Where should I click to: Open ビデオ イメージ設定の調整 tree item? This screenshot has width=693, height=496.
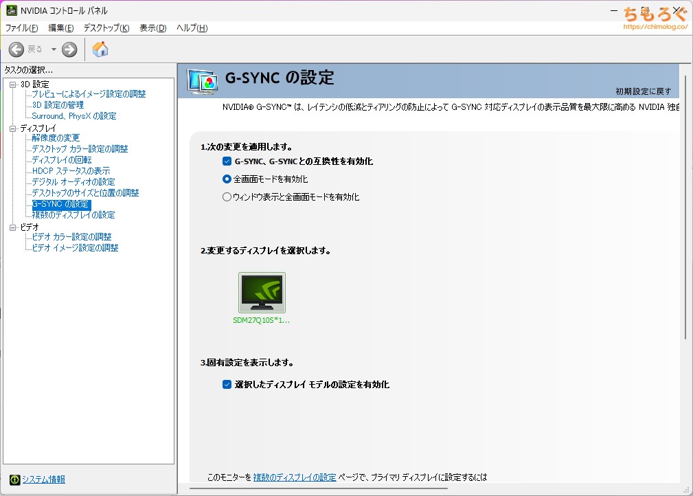point(75,248)
